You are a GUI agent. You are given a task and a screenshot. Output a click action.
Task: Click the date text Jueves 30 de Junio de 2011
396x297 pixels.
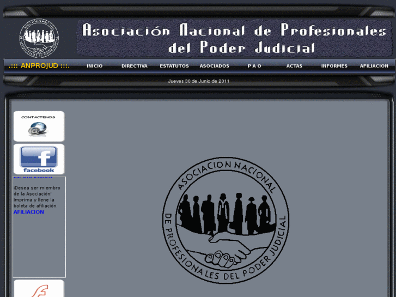pyautogui.click(x=198, y=81)
